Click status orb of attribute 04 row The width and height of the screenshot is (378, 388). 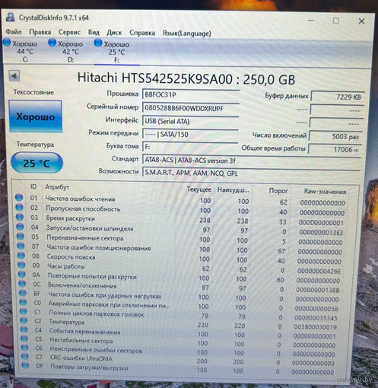pyautogui.click(x=20, y=227)
